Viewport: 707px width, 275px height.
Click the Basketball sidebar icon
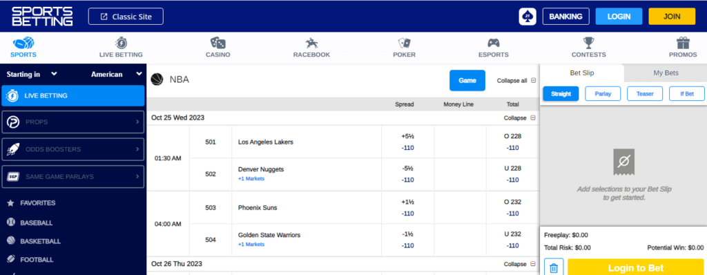pyautogui.click(x=11, y=240)
